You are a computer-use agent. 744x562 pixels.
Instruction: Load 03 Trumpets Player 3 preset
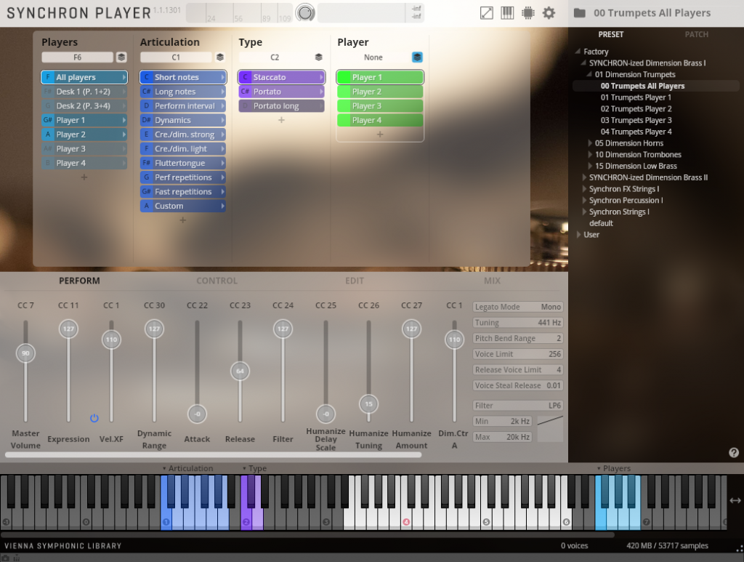coord(636,120)
